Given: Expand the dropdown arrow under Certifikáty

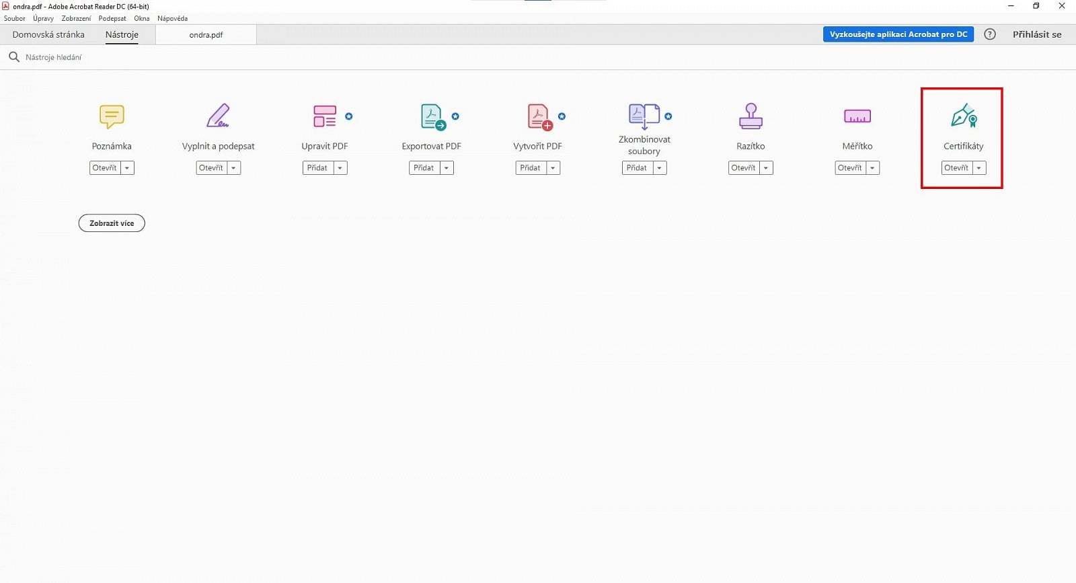Looking at the screenshot, I should coord(979,168).
